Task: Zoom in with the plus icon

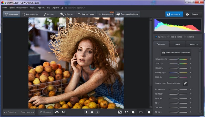Action: (149, 112)
